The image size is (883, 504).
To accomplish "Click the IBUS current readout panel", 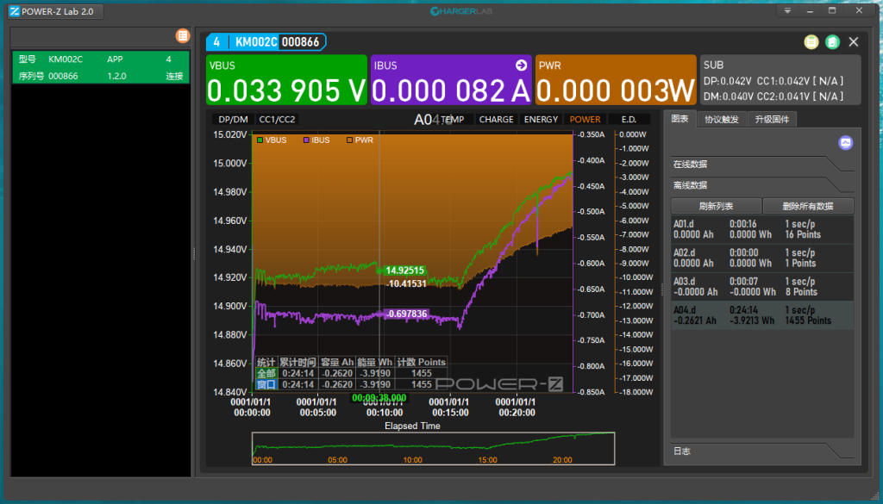I will 451,80.
